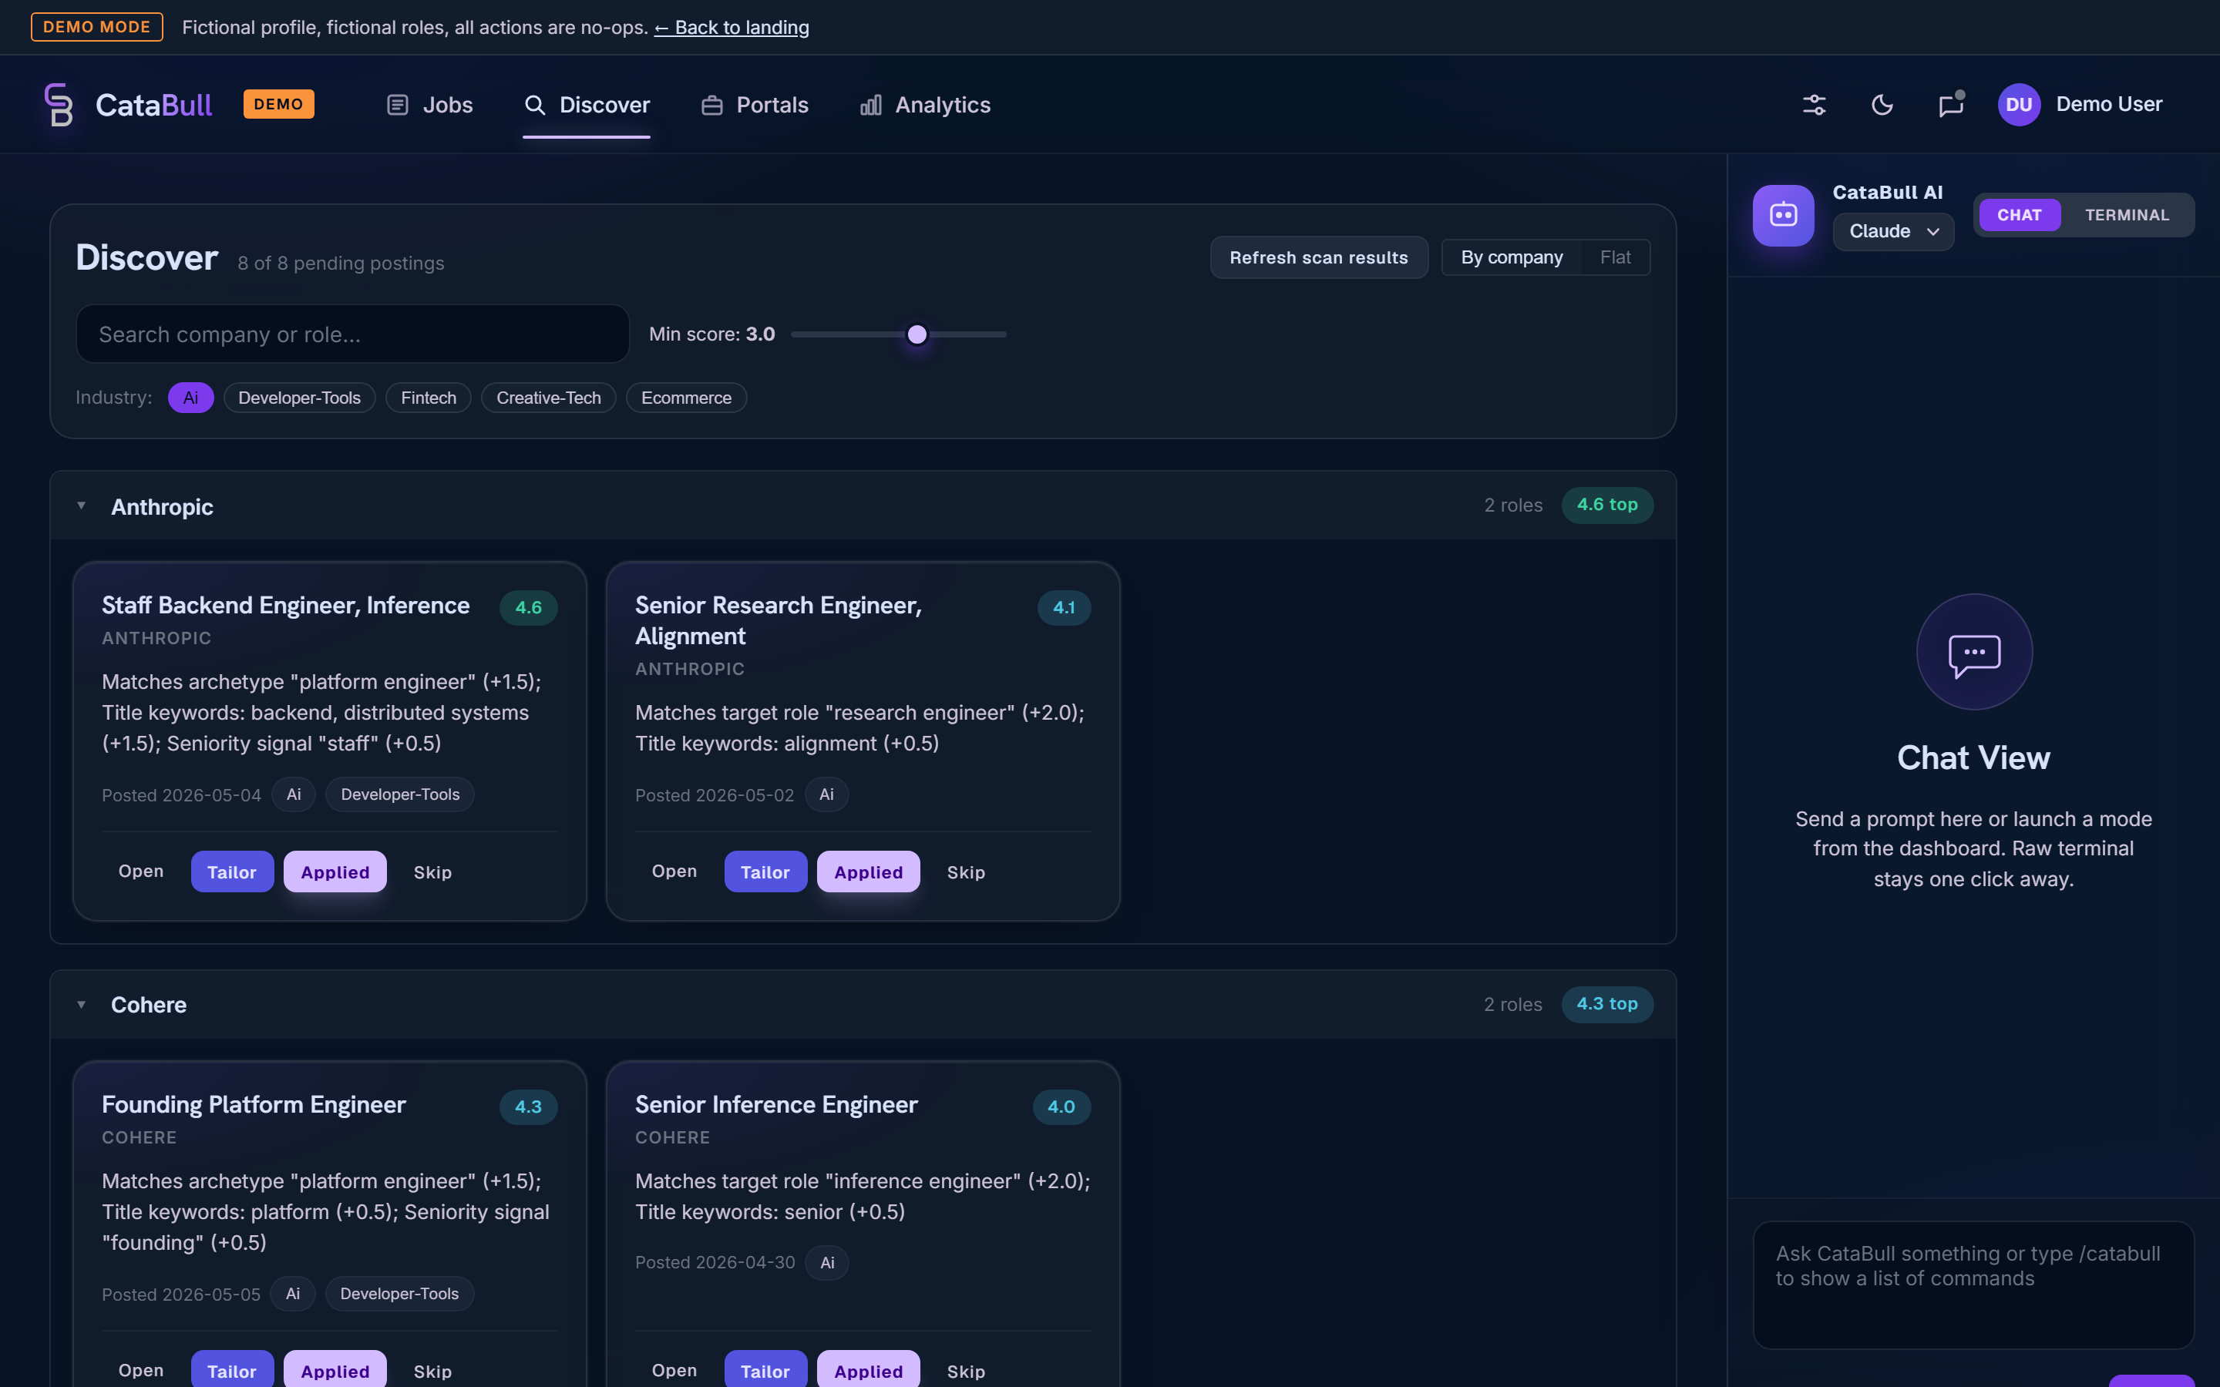Switch to By company grouping
2220x1387 pixels.
1511,258
